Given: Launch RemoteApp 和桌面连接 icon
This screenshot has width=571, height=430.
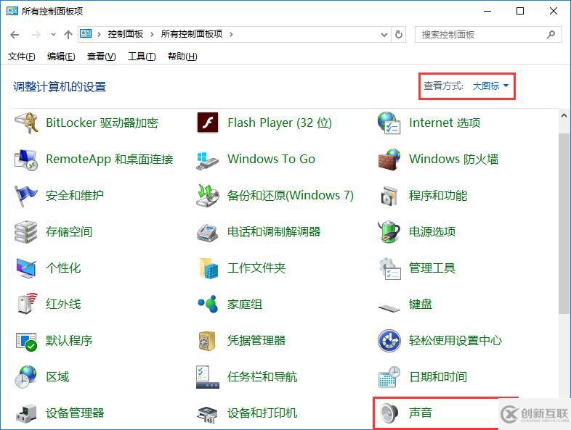Looking at the screenshot, I should (x=25, y=160).
